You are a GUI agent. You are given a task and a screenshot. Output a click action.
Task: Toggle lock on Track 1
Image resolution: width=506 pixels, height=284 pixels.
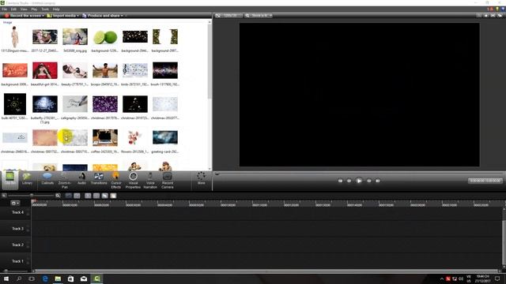pyautogui.click(x=28, y=263)
